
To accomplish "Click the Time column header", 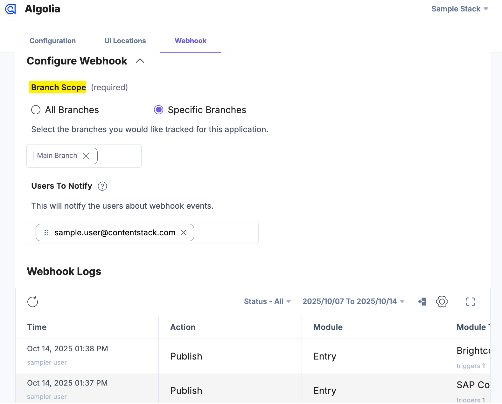I will (37, 327).
